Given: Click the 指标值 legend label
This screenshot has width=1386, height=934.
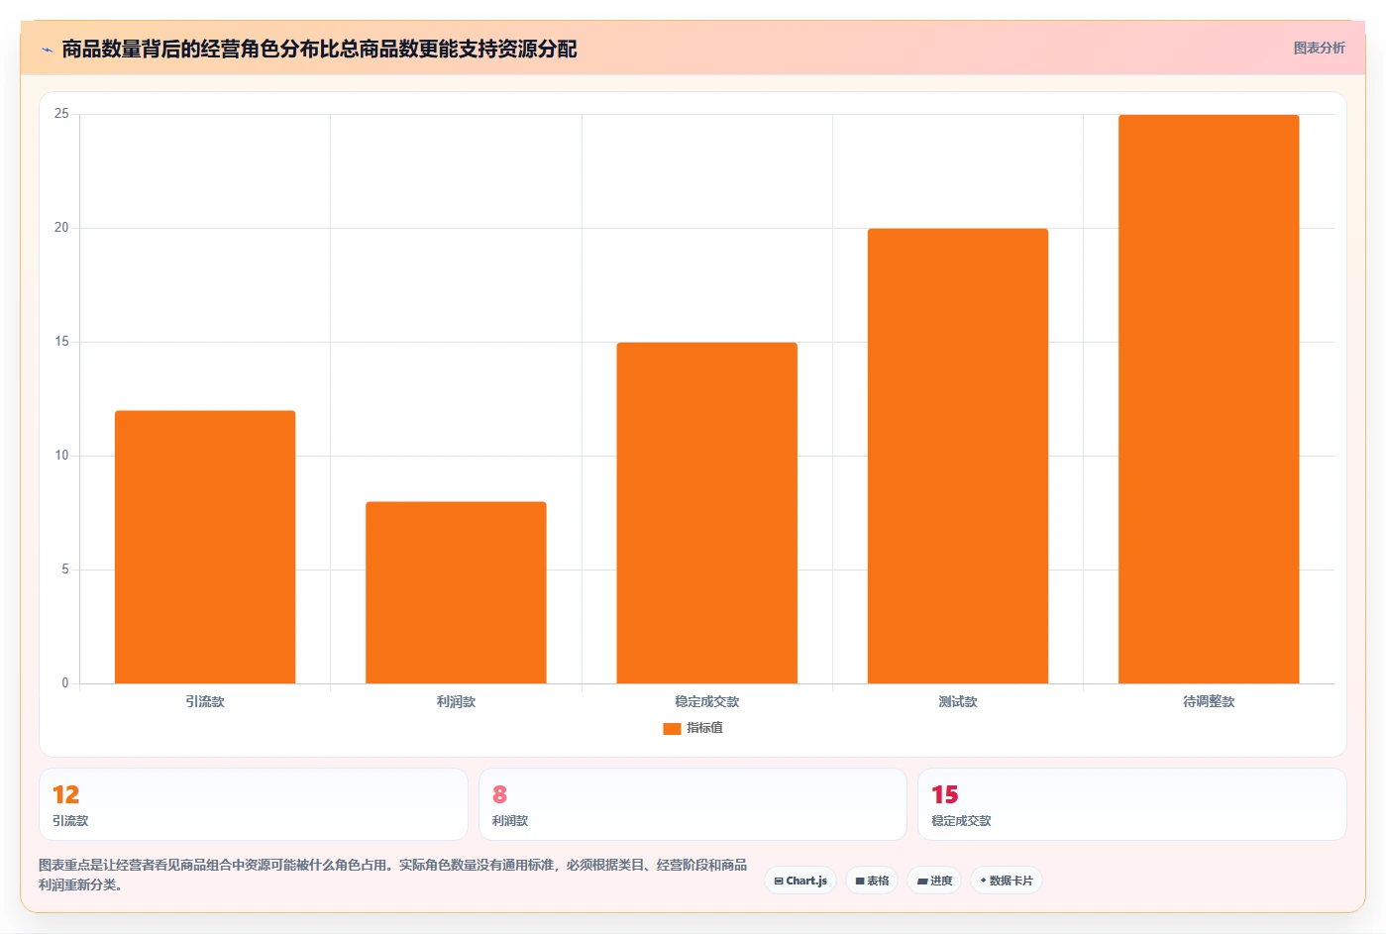Looking at the screenshot, I should click(x=704, y=728).
